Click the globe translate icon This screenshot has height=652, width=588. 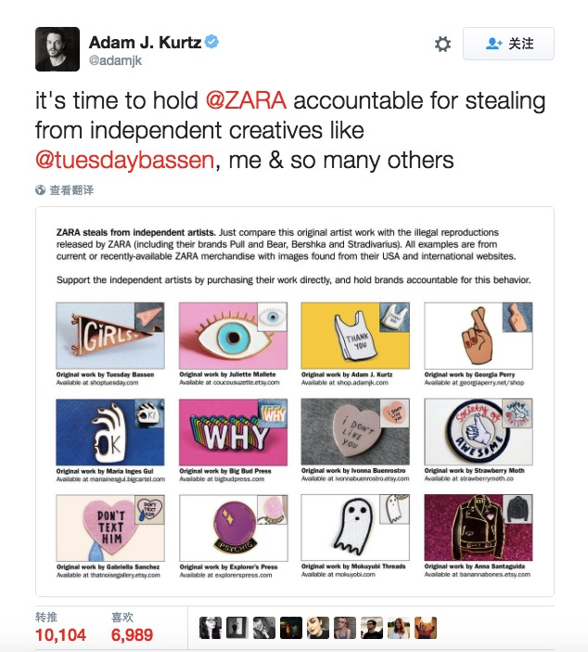click(40, 190)
